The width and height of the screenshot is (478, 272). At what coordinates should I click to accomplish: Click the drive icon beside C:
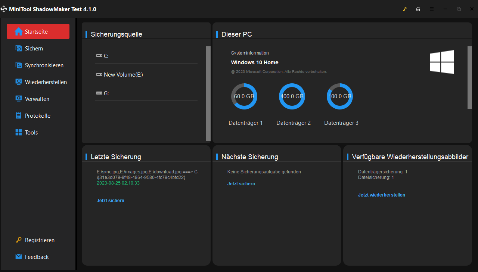pos(99,56)
